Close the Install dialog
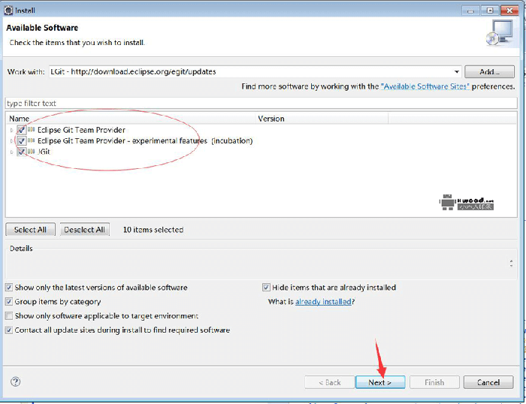 click(509, 11)
